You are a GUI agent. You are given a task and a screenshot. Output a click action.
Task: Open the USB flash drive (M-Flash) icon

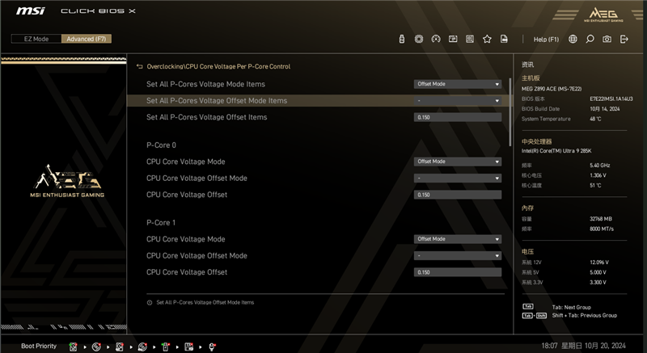pos(401,39)
